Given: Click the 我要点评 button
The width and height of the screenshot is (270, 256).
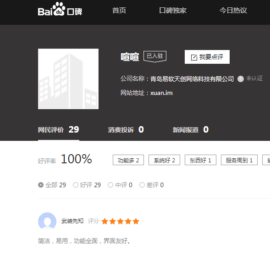Looking at the screenshot, I should coord(207,57).
